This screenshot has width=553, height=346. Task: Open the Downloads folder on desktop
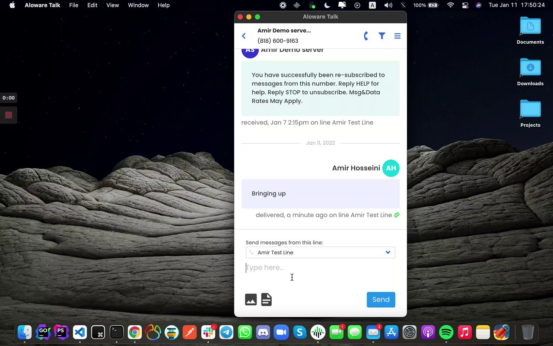pyautogui.click(x=530, y=72)
